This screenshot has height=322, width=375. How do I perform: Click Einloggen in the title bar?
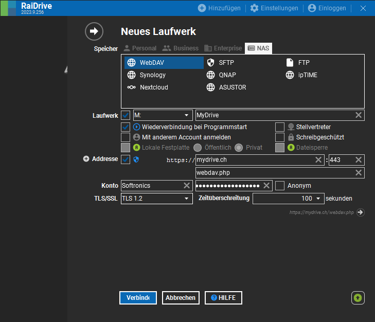tap(327, 8)
